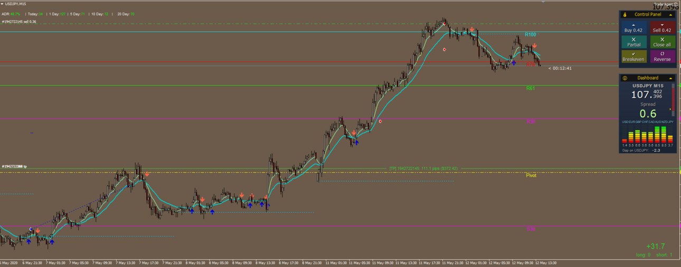Click the candle countdown timer 00:12:41
The width and height of the screenshot is (681, 267).
pos(560,68)
